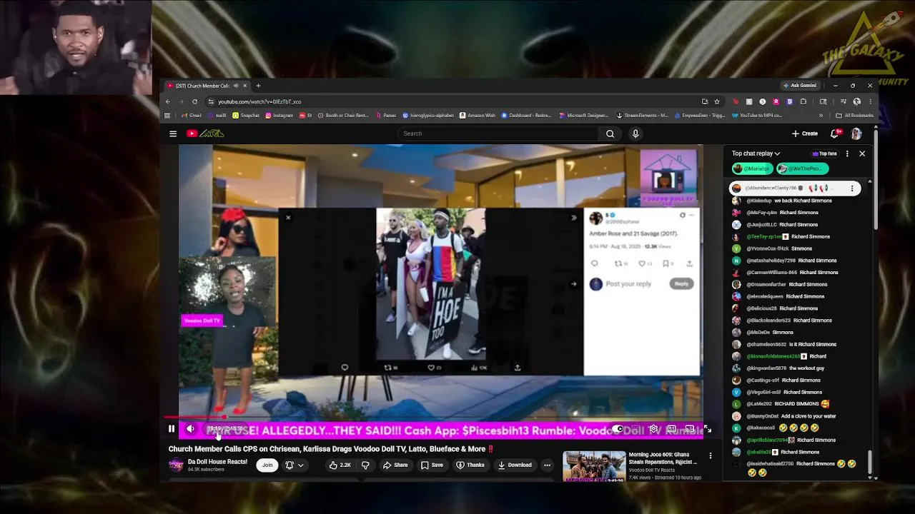Open the YouTube account avatar menu
This screenshot has height=514, width=915.
click(856, 133)
